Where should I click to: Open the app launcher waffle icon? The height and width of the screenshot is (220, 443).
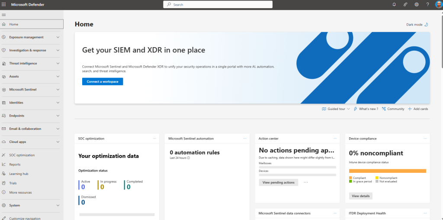tap(3, 4)
